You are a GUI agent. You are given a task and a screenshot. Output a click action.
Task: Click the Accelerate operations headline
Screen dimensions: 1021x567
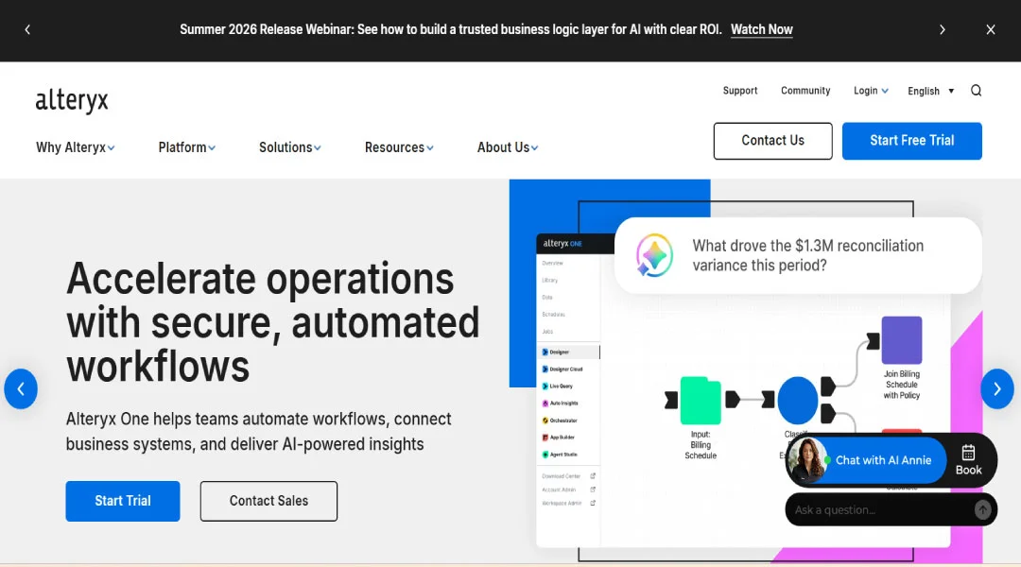tap(273, 322)
